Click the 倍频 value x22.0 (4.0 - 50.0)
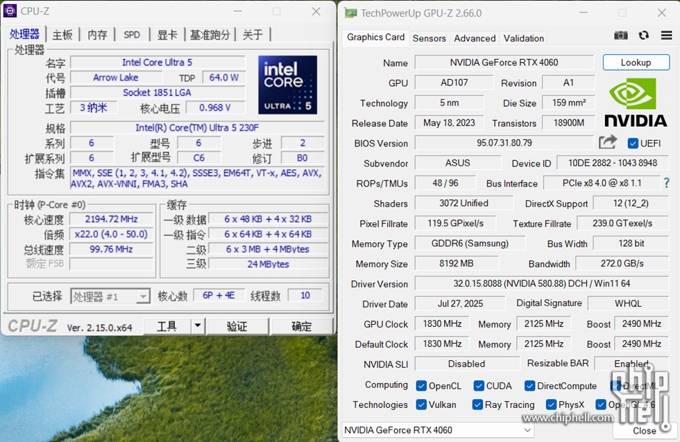This screenshot has width=680, height=442. pyautogui.click(x=111, y=235)
